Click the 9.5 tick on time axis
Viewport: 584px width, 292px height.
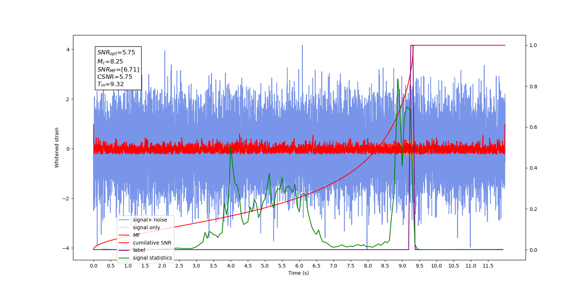pyautogui.click(x=419, y=266)
